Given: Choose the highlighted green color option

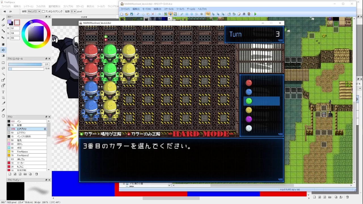Looking at the screenshot, I should (x=261, y=101).
